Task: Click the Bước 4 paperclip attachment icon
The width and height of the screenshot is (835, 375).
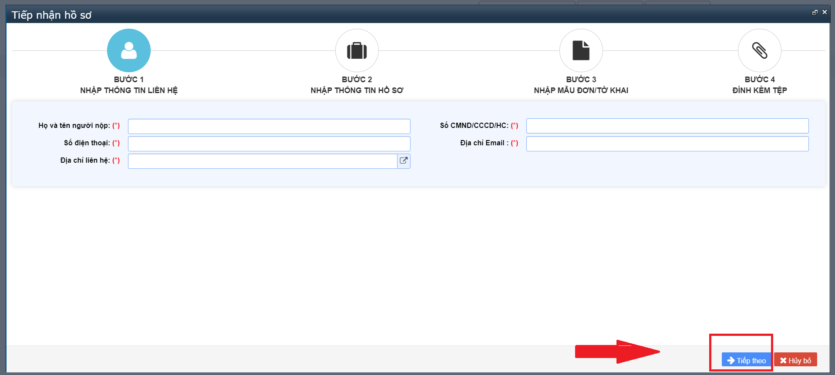Action: click(x=759, y=50)
